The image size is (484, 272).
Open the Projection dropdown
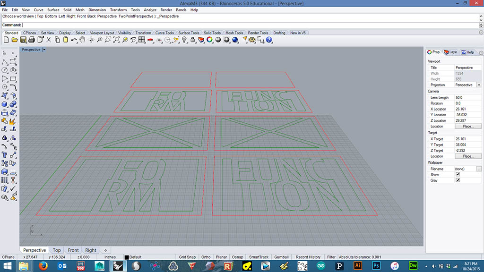point(478,85)
